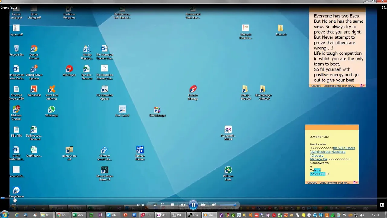
Task: Click the video seek bar
Action: [x=193, y=198]
